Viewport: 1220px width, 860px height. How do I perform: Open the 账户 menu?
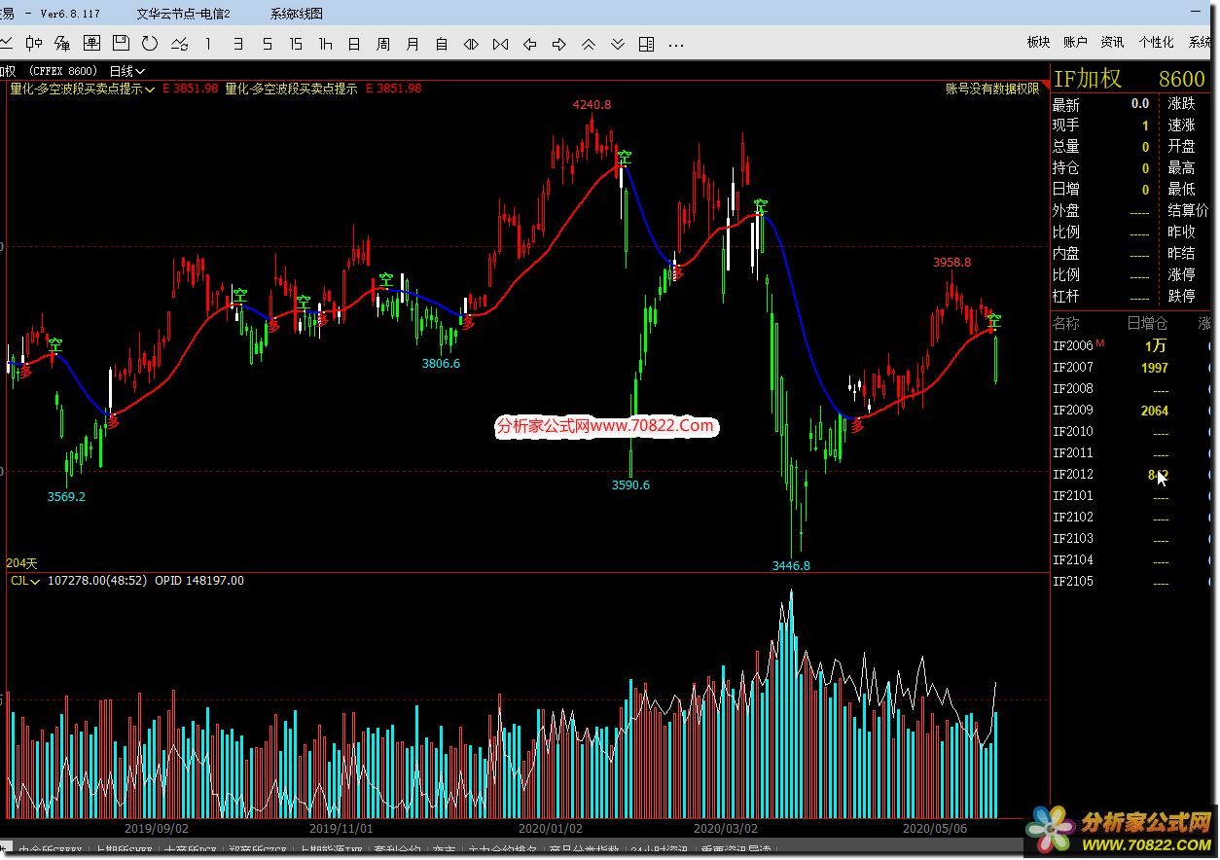(x=1075, y=42)
